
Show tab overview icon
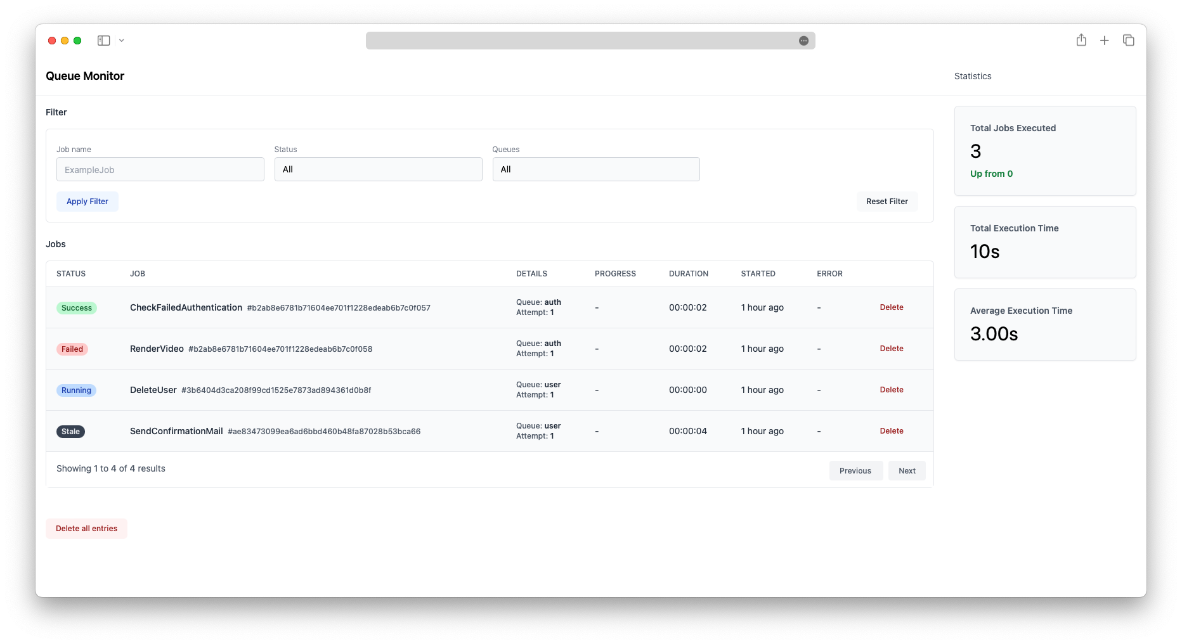tap(1129, 41)
